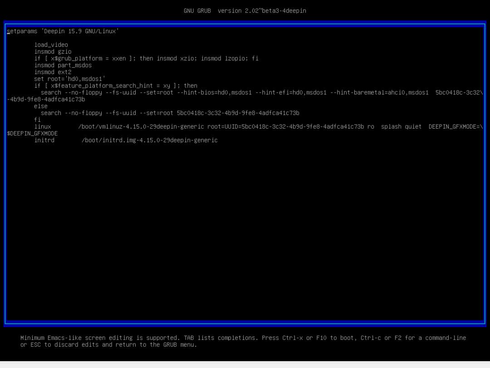This screenshot has width=490, height=368.
Task: Click the load_video command line
Action: [51, 45]
